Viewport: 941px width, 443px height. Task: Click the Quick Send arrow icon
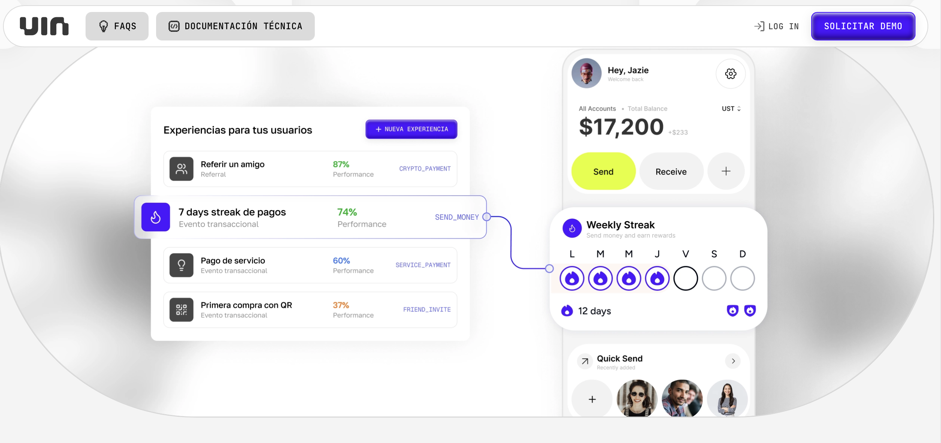585,361
